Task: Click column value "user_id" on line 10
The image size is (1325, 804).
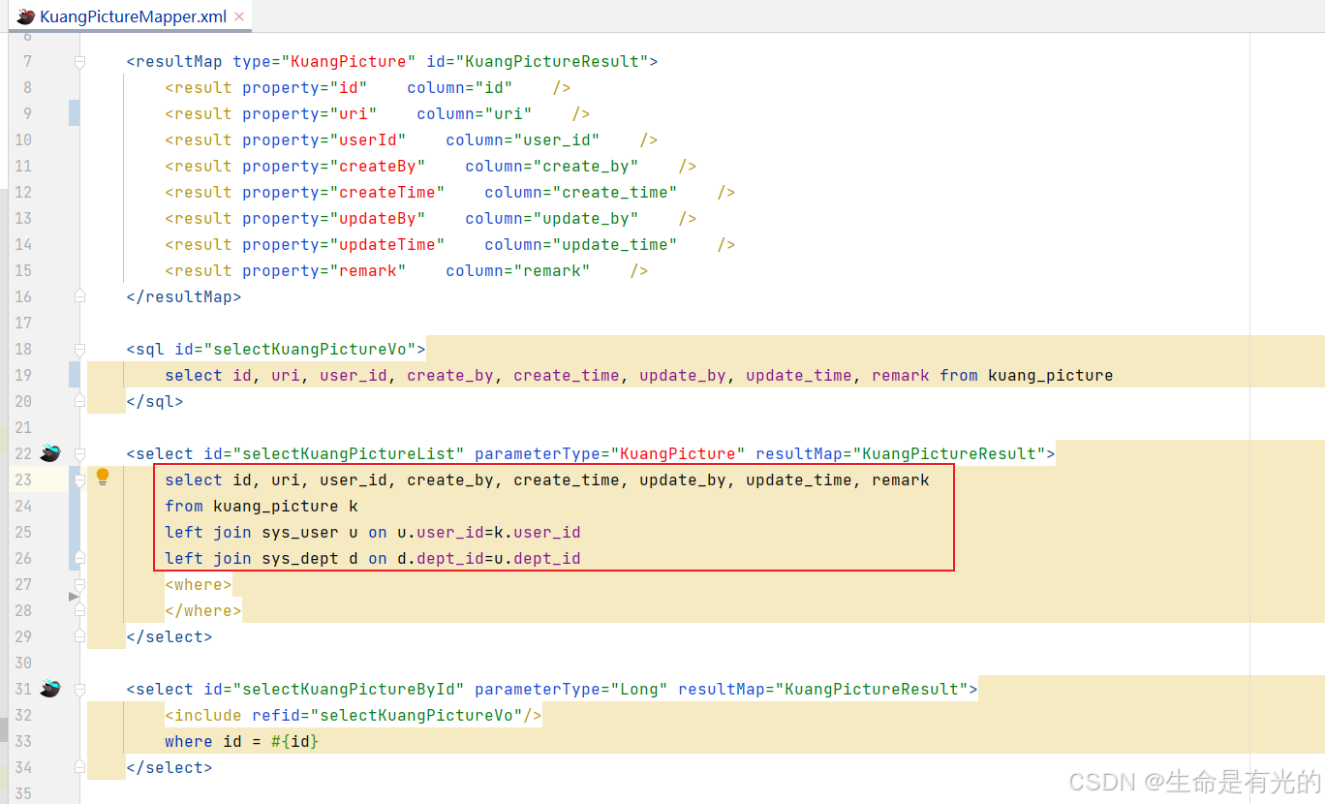Action: [556, 139]
